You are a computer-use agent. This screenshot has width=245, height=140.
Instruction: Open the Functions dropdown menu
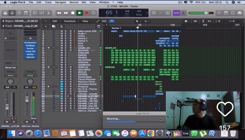coord(71,21)
